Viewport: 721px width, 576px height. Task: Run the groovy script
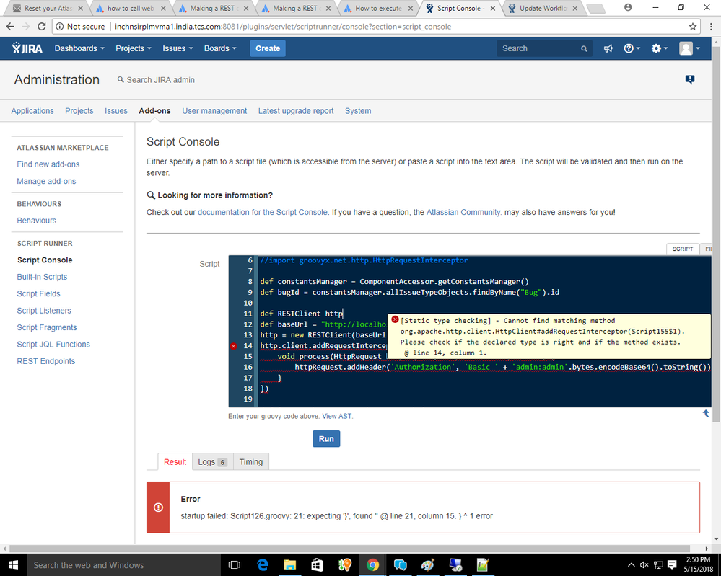[326, 438]
